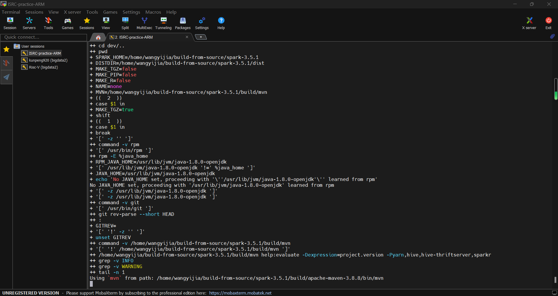Open the Tunneling toolbar icon
Image resolution: width=558 pixels, height=296 pixels.
pos(163,23)
